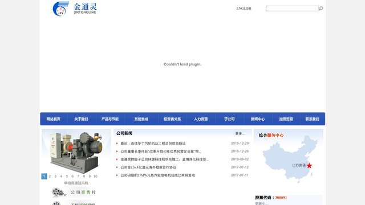The height and width of the screenshot is (205, 365).
Task: Click the China service map
Action: click(x=290, y=159)
